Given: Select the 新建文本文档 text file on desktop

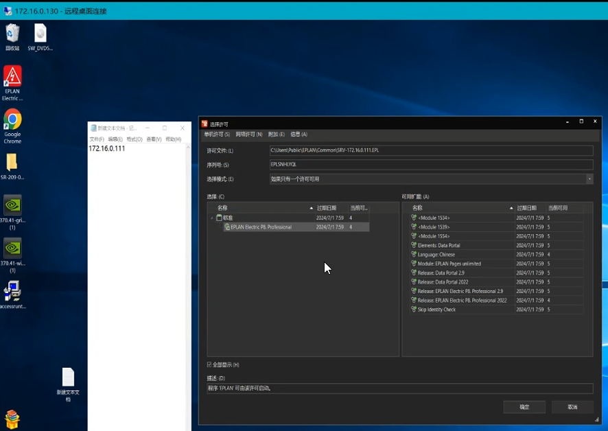Looking at the screenshot, I should (68, 378).
